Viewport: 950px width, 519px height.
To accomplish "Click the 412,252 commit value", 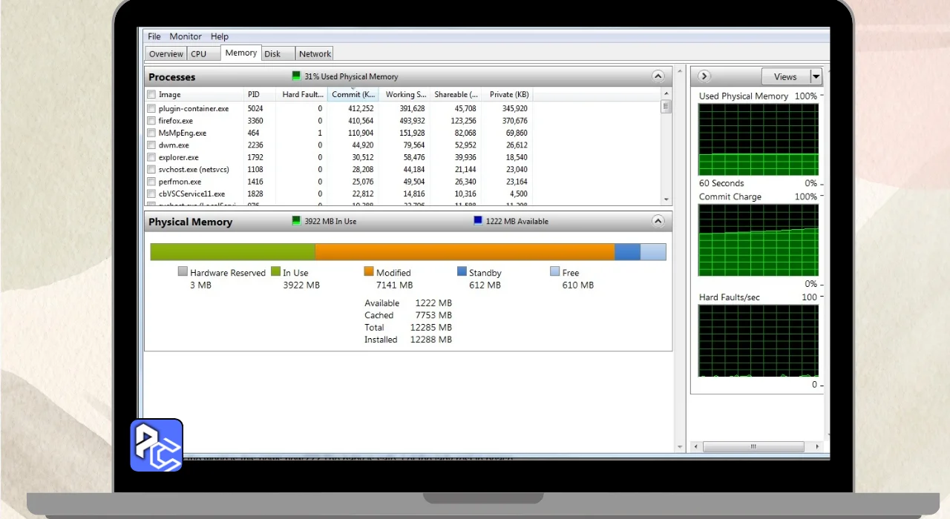I will pyautogui.click(x=359, y=108).
